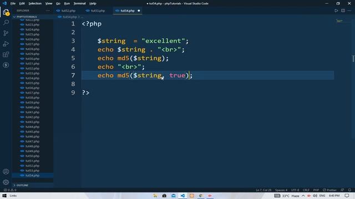The width and height of the screenshot is (355, 199).
Task: Open File Explorer from taskbar
Action: coord(155,196)
